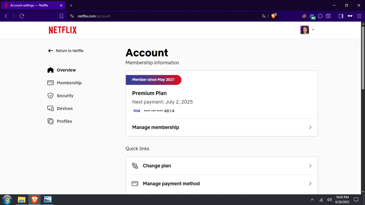Click the Change plan icon
This screenshot has height=205, width=365.
click(135, 166)
